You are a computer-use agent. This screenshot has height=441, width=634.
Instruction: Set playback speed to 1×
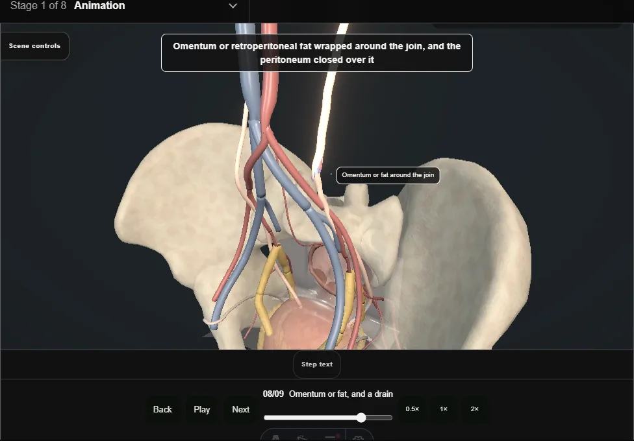coord(444,409)
